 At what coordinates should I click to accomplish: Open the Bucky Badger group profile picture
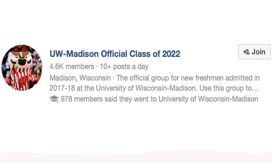pyautogui.click(x=22, y=68)
